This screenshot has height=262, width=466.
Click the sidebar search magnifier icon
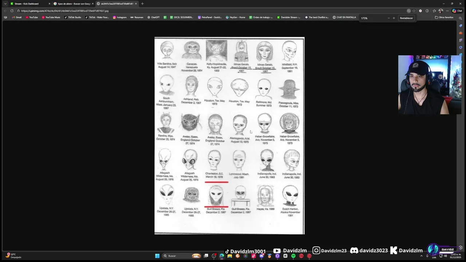pyautogui.click(x=461, y=17)
